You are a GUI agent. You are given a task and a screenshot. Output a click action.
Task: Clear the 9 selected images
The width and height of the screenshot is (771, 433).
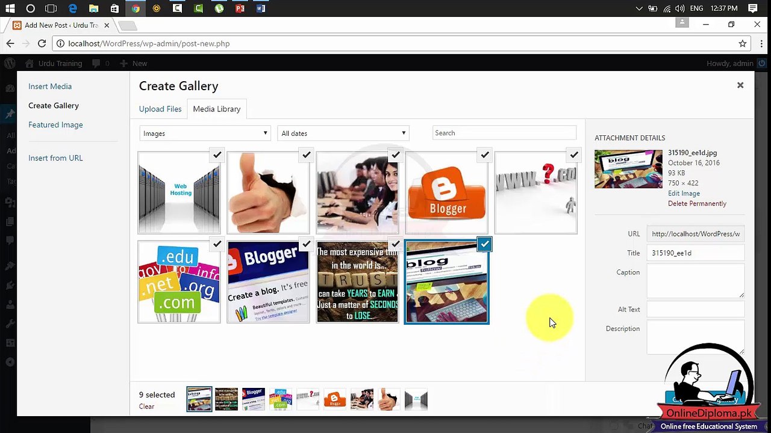(x=146, y=407)
